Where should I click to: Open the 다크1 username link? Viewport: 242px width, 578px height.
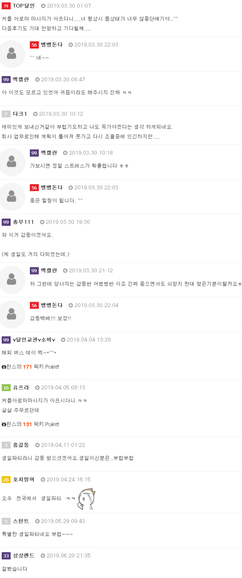[x=20, y=114]
